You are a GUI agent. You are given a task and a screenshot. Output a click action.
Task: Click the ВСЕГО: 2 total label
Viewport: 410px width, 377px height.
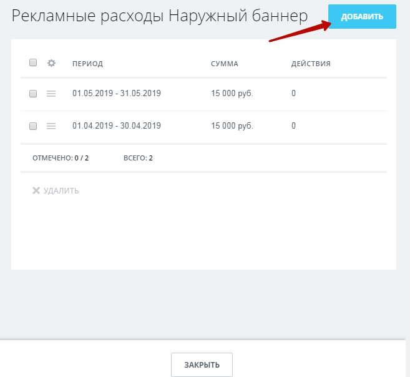coord(138,158)
